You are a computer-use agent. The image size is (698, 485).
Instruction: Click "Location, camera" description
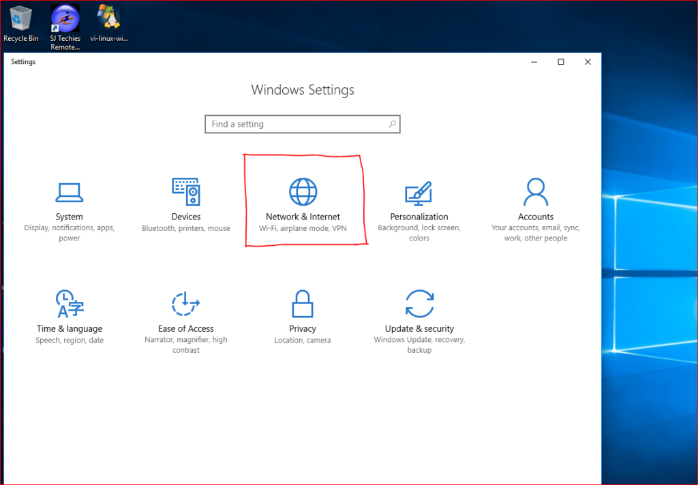click(302, 340)
